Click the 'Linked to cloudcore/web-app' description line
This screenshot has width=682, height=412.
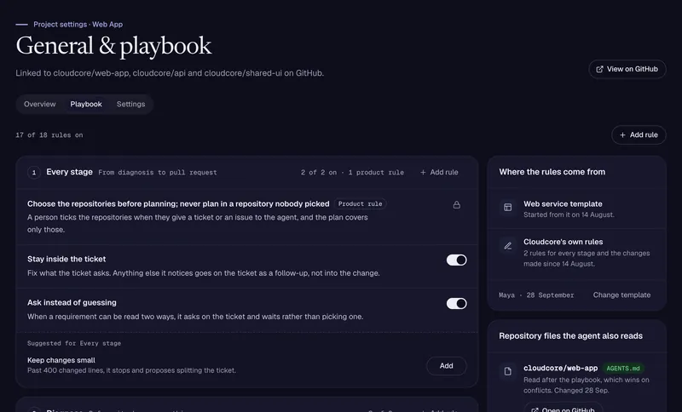coord(170,73)
